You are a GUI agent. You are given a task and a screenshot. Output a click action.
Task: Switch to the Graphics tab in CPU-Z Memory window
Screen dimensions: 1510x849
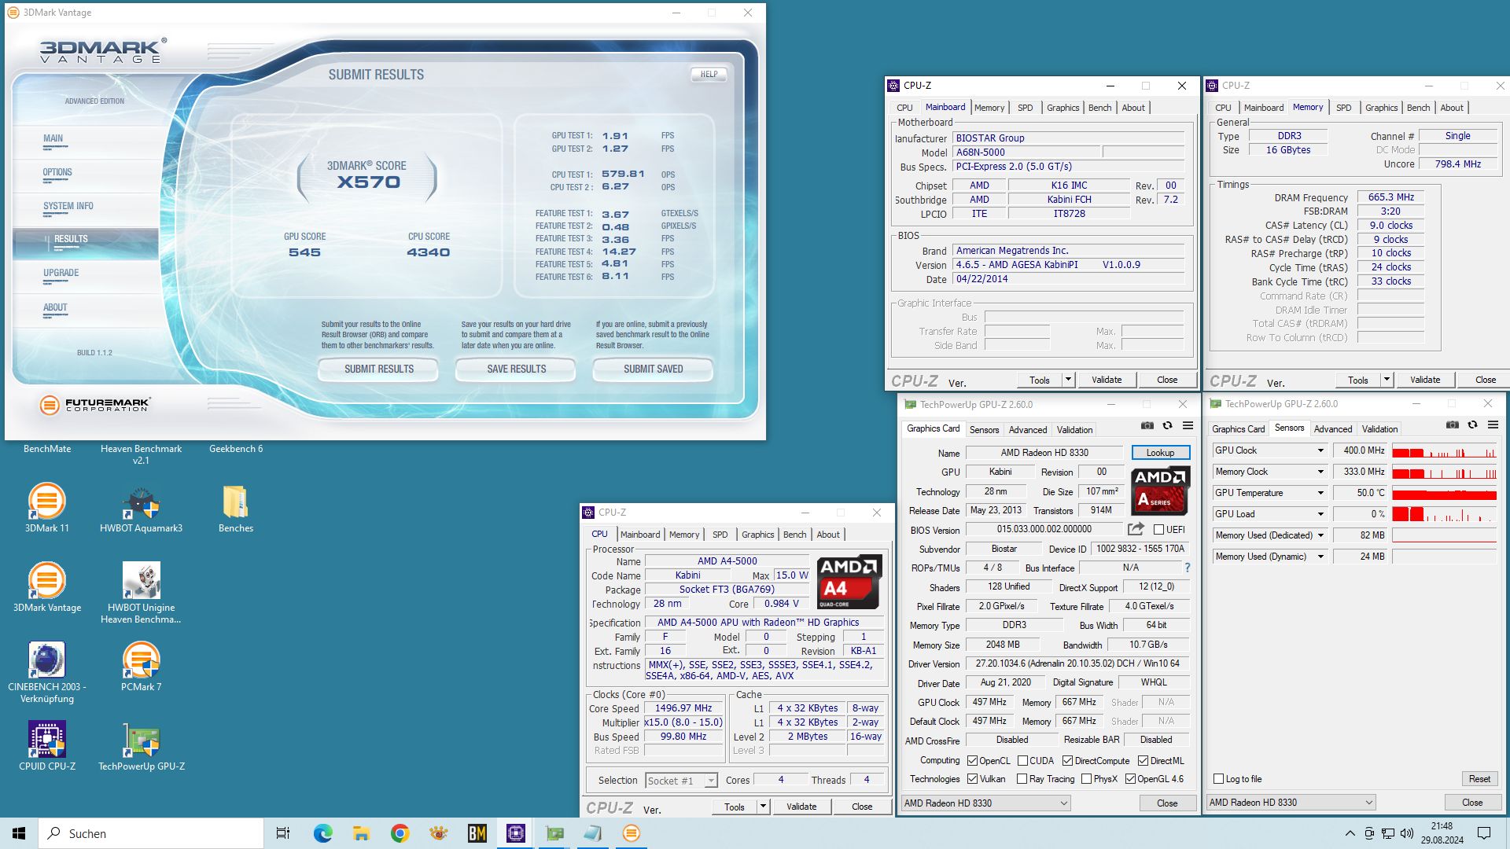pos(1381,108)
